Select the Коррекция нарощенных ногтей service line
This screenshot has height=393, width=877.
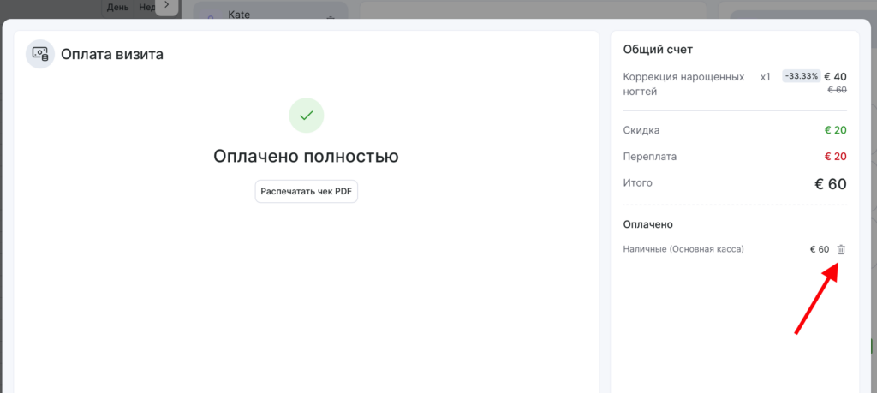pyautogui.click(x=683, y=84)
